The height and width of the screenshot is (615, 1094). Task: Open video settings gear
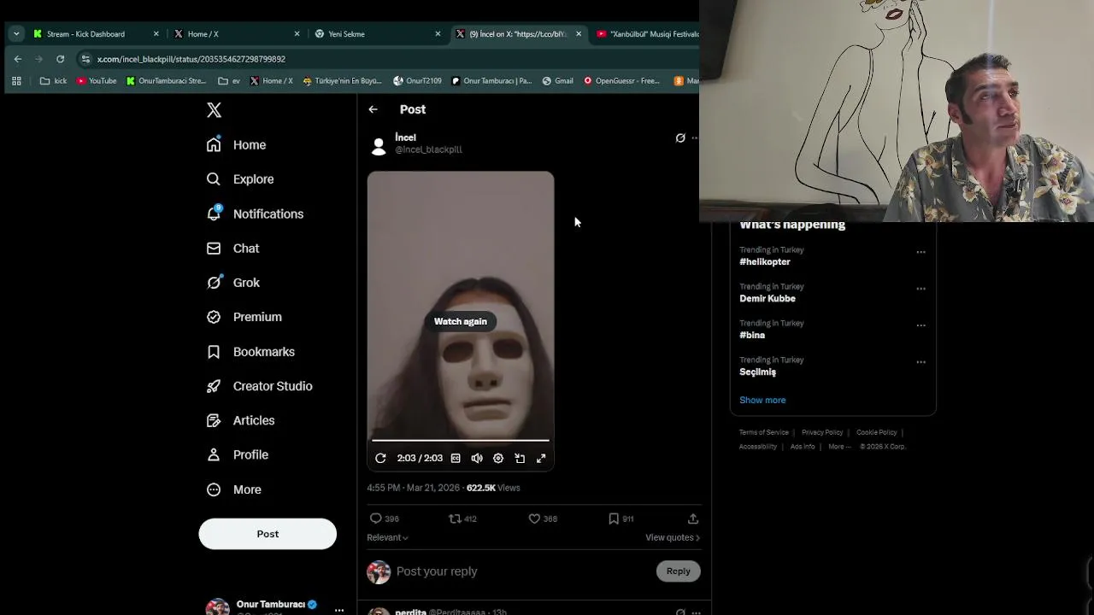click(x=498, y=459)
